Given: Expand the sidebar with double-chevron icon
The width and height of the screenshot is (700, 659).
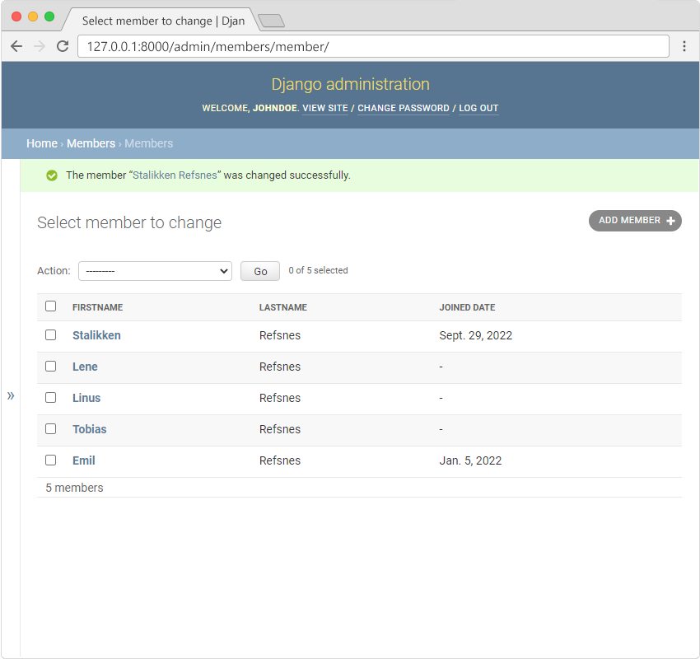Looking at the screenshot, I should coord(11,395).
